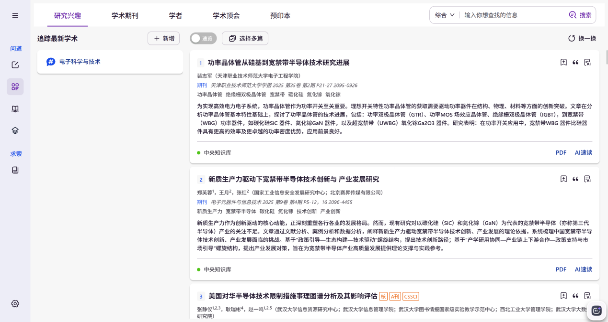Viewport: 608px width, 322px height.
Task: Open PDF link of article 2
Action: tap(561, 269)
